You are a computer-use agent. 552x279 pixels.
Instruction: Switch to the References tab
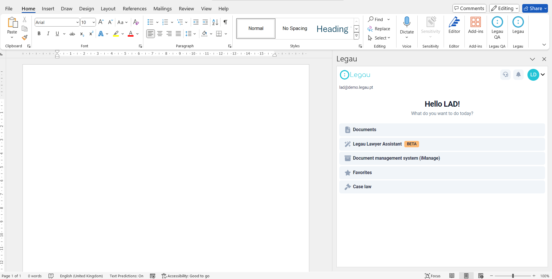134,9
